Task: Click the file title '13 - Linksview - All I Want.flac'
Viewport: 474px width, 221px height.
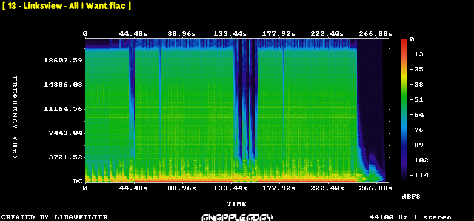Action: 67,6
